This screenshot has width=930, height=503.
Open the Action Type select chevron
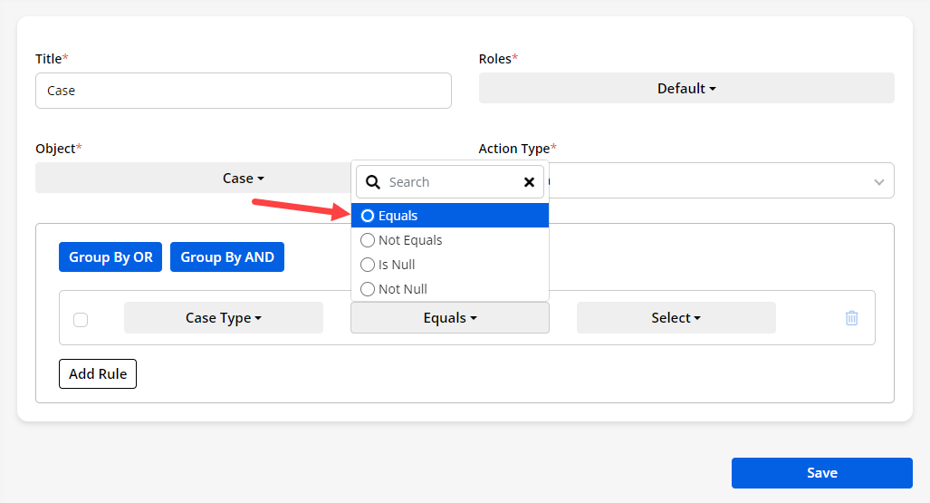[877, 181]
